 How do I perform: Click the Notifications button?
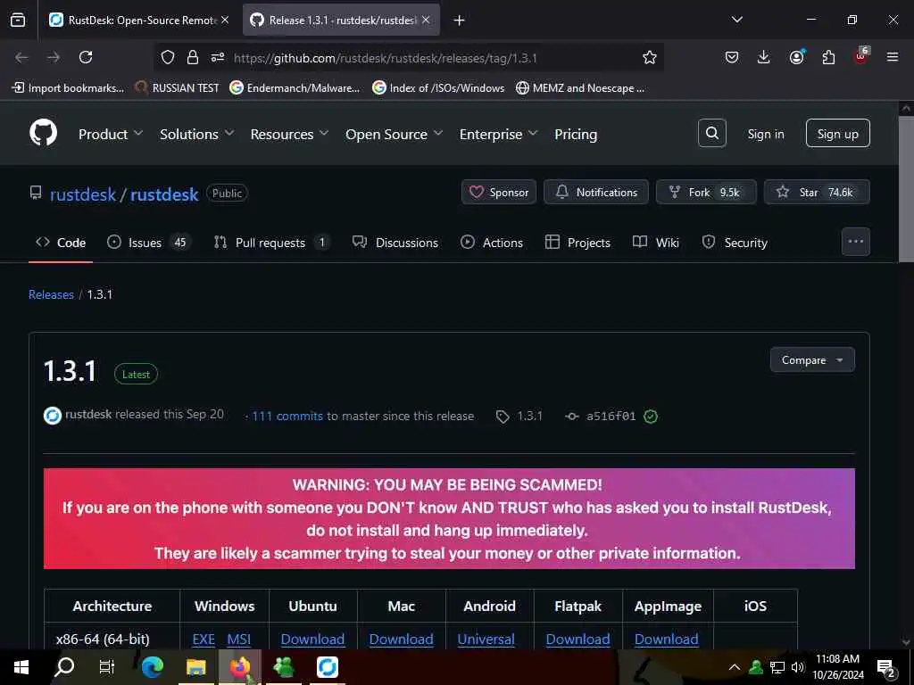[595, 193]
